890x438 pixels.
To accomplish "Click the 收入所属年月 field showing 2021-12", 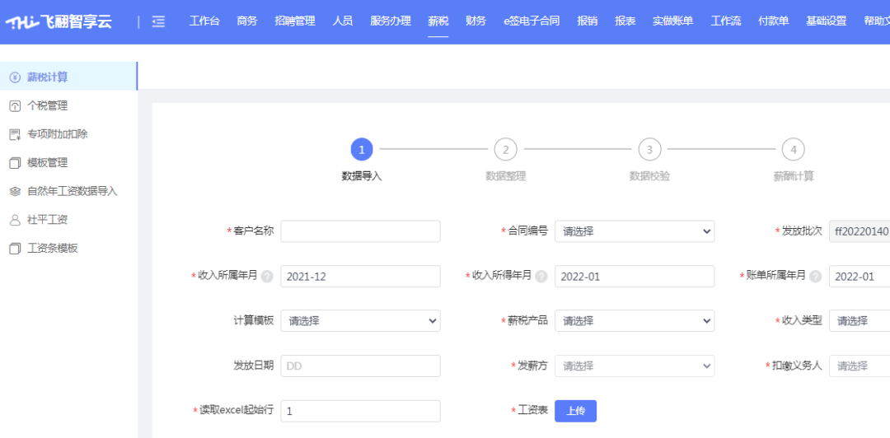I will [x=360, y=277].
